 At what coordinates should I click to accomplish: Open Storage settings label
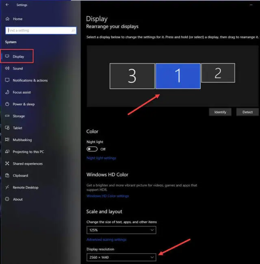pos(19,116)
